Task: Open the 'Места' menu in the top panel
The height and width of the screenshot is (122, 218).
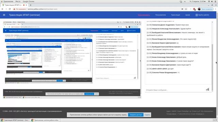Action: (x=18, y=1)
